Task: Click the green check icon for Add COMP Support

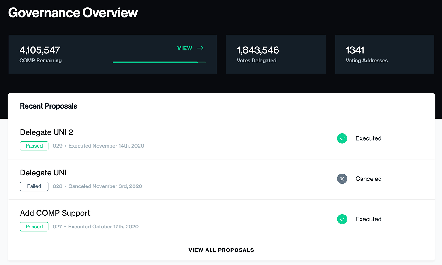Action: (342, 219)
